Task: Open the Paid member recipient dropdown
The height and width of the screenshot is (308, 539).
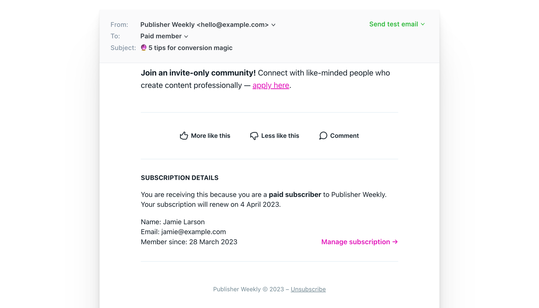Action: click(164, 36)
